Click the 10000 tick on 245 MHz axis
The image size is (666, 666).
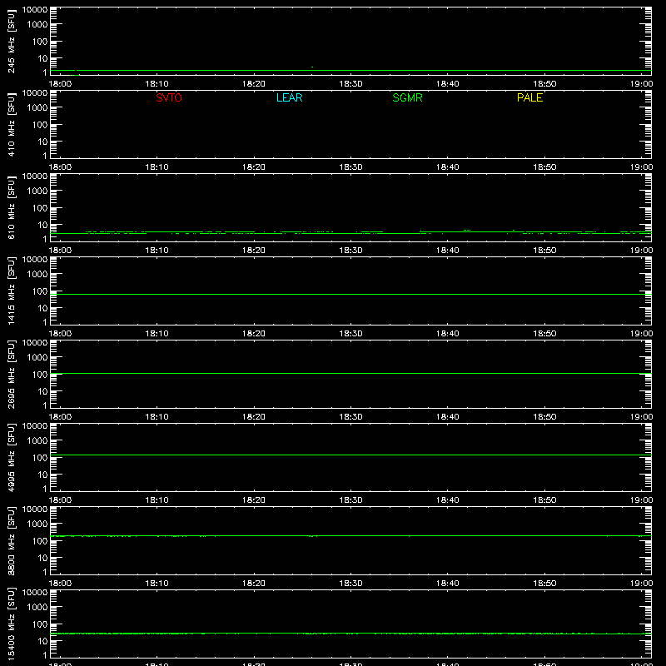(35, 10)
